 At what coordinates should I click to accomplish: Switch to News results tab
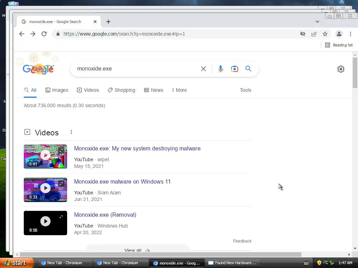click(154, 90)
